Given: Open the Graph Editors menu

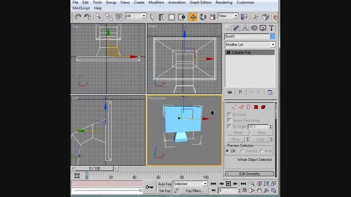Looking at the screenshot, I should [x=201, y=2].
